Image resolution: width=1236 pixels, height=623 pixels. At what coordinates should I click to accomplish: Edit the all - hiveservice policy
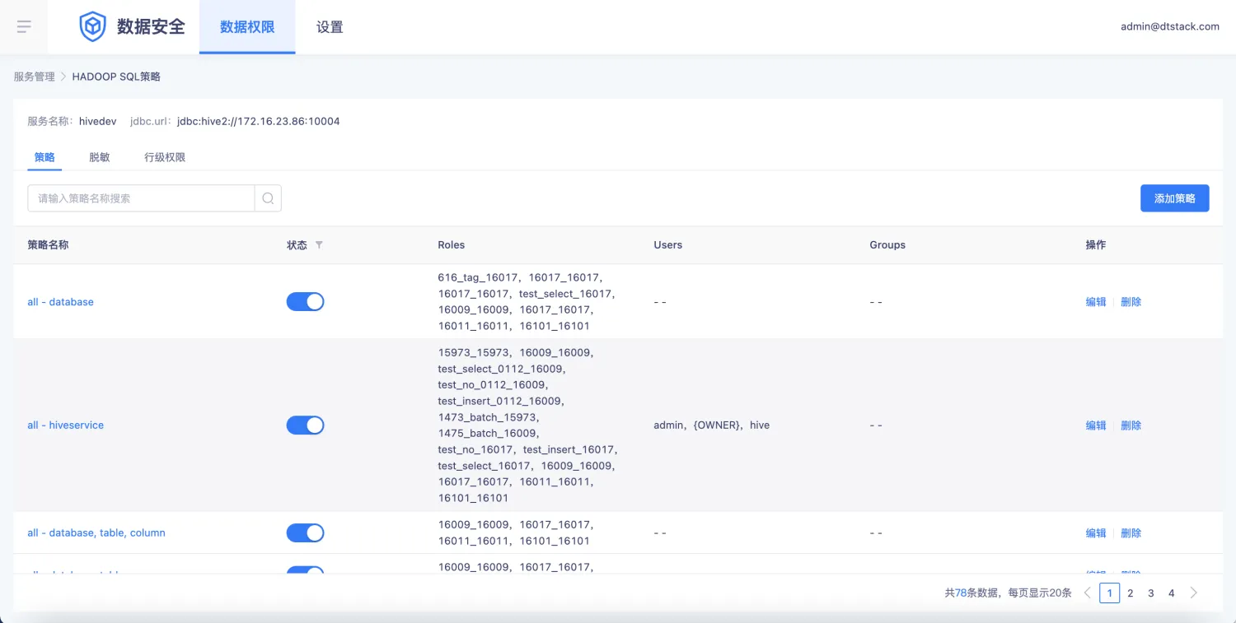(1095, 425)
